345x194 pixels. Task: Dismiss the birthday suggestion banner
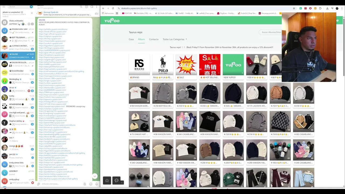(x=32, y=13)
